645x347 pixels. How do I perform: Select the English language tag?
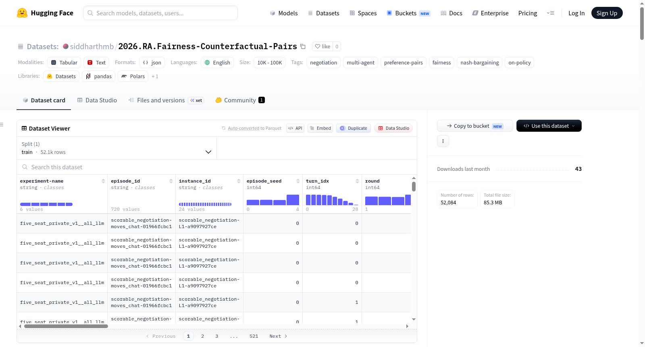coord(217,62)
